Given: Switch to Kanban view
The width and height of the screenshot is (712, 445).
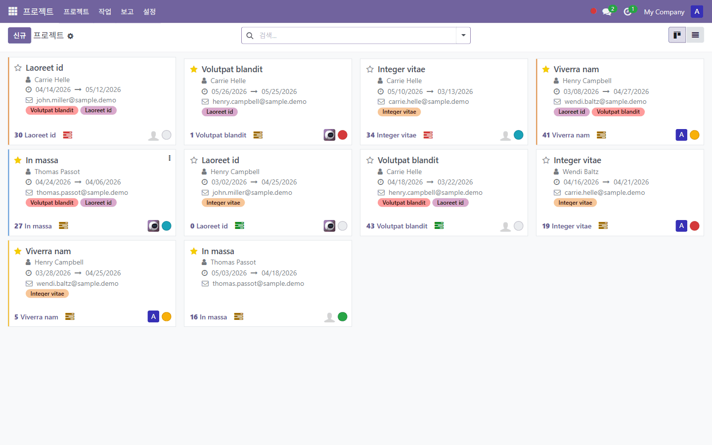Looking at the screenshot, I should click(x=677, y=35).
